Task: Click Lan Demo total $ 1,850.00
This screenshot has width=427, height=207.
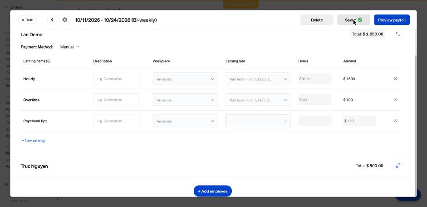Action: (x=368, y=34)
